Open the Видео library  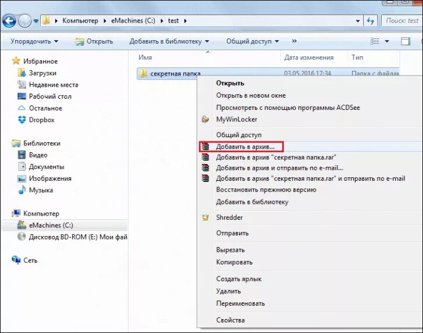tap(33, 155)
